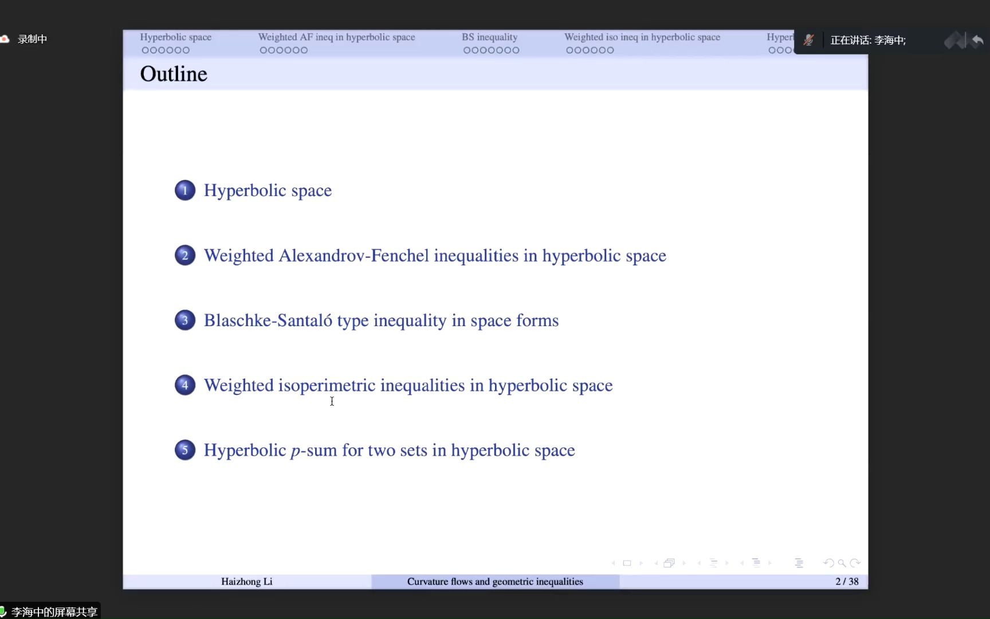The image size is (990, 619).
Task: Click first progress circle under BS inequality
Action: tap(467, 50)
